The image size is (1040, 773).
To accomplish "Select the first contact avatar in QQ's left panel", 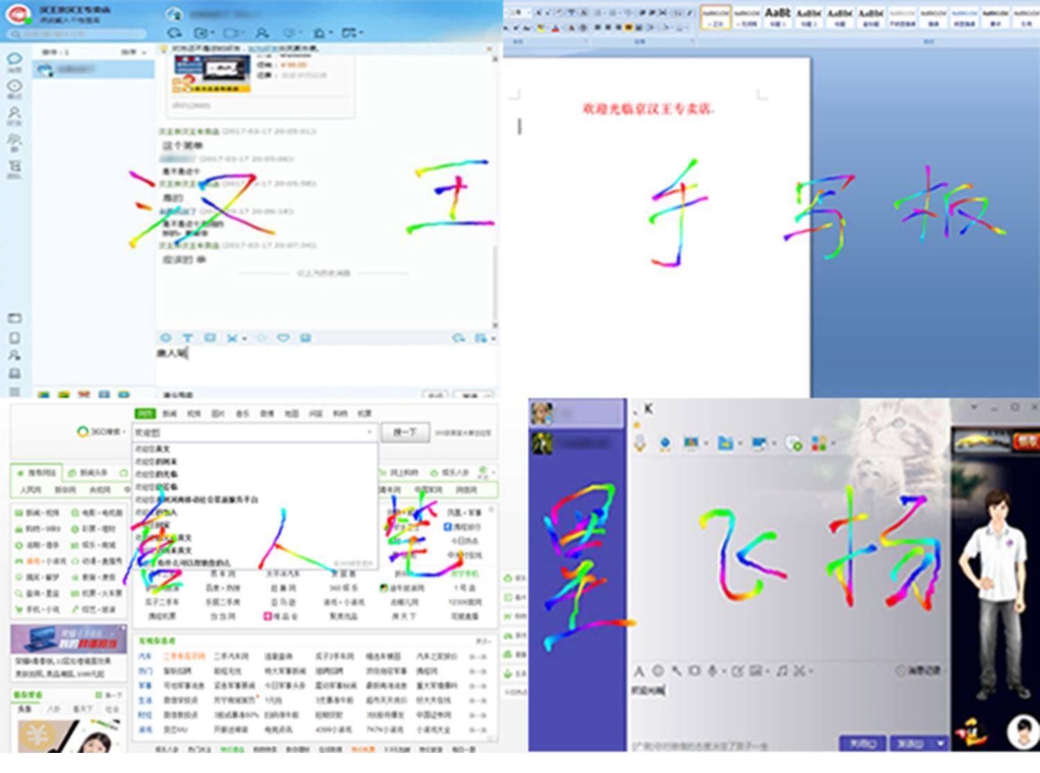I will [x=541, y=413].
